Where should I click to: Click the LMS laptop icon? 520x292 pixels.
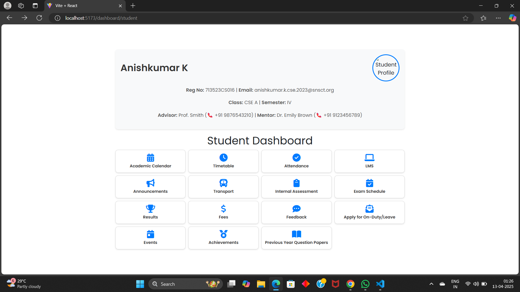pos(369,158)
